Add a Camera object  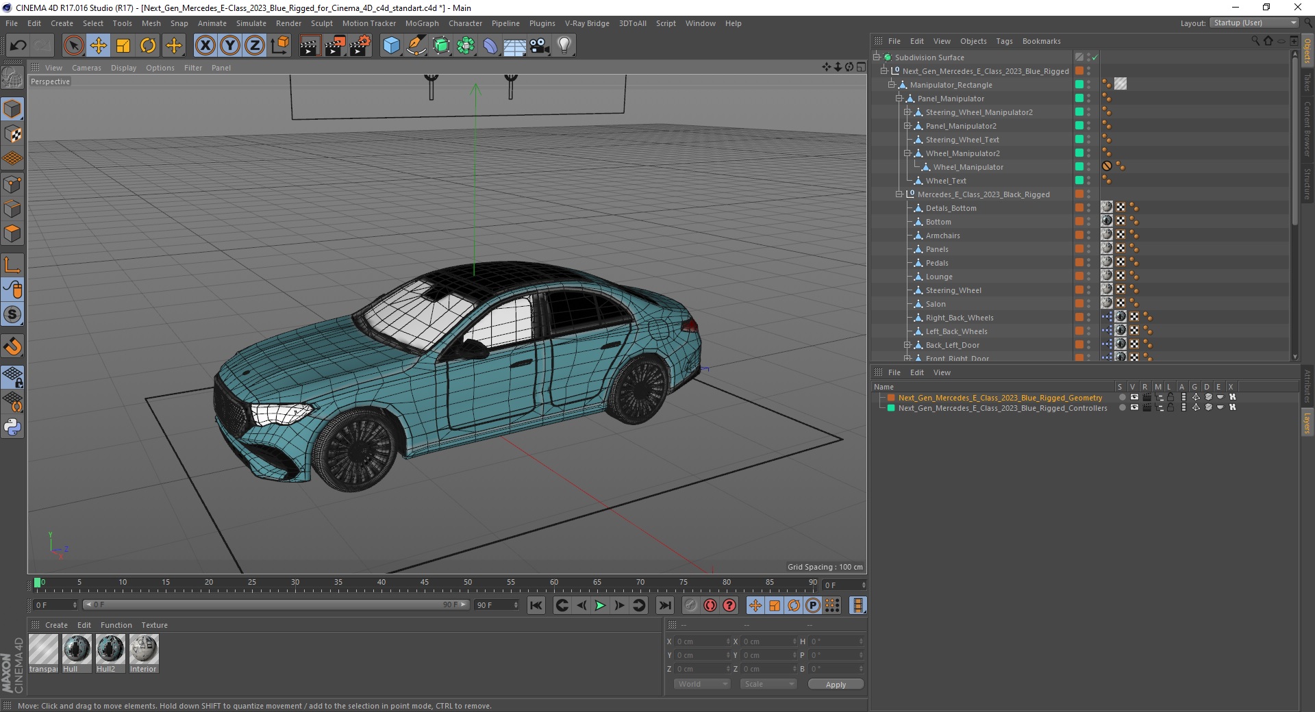540,46
